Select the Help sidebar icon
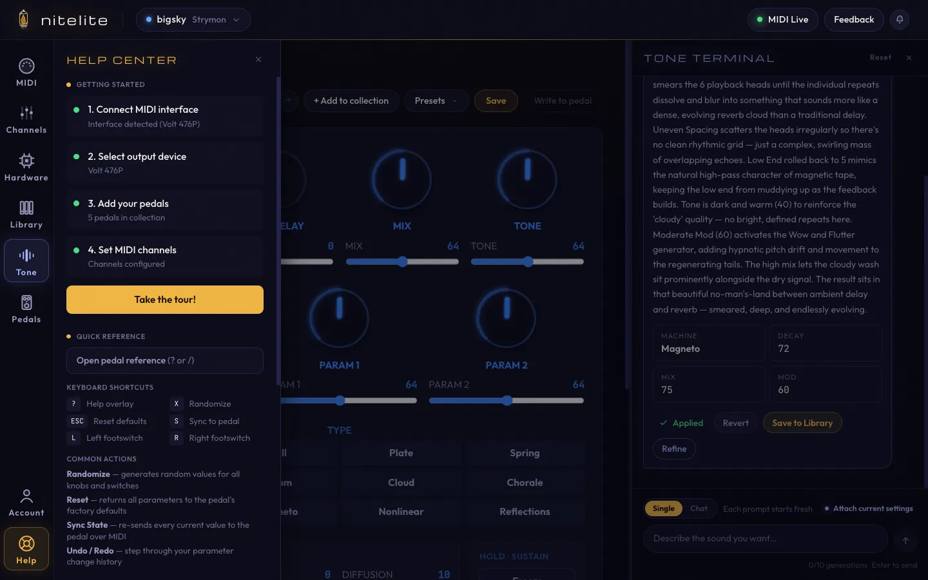This screenshot has height=580, width=928. click(26, 549)
